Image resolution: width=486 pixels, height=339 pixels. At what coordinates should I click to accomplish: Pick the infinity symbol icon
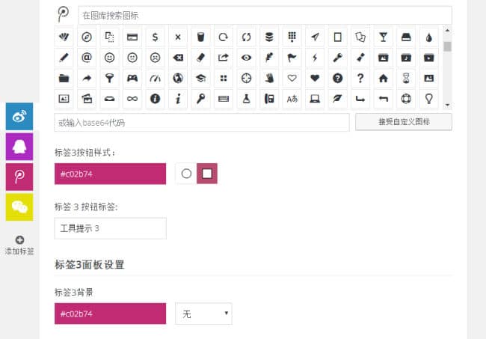(x=132, y=99)
